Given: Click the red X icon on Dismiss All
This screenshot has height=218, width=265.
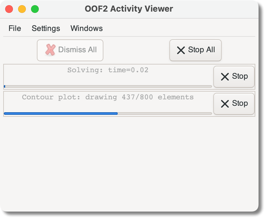Looking at the screenshot, I should [x=50, y=50].
